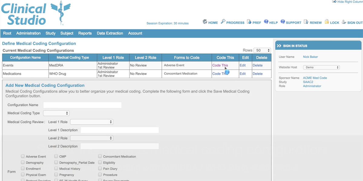Change the Rows per page selector
The height and width of the screenshot is (181, 363).
pyautogui.click(x=262, y=50)
